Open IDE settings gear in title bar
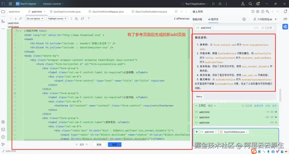This screenshot has width=289, height=154. point(258,4)
